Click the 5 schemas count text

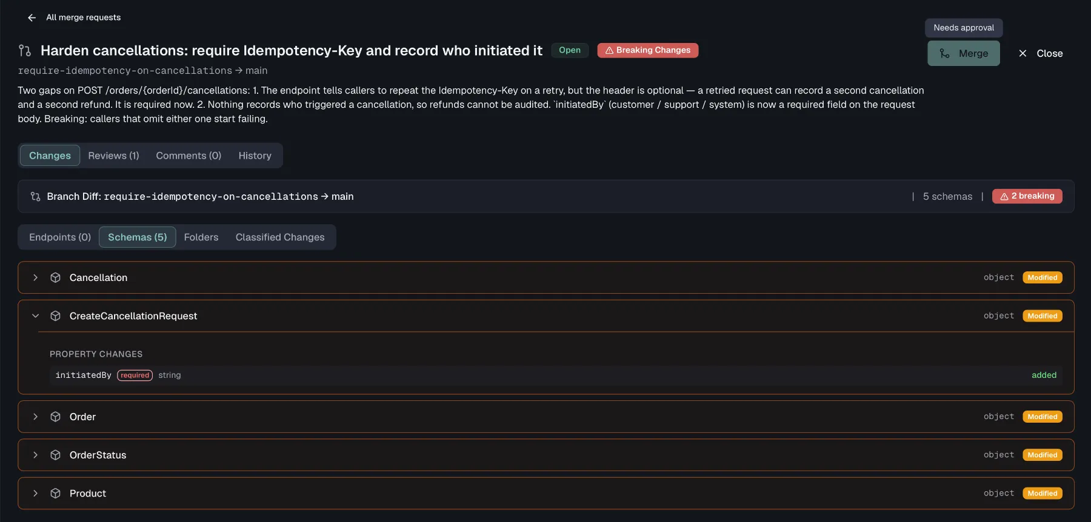[947, 196]
